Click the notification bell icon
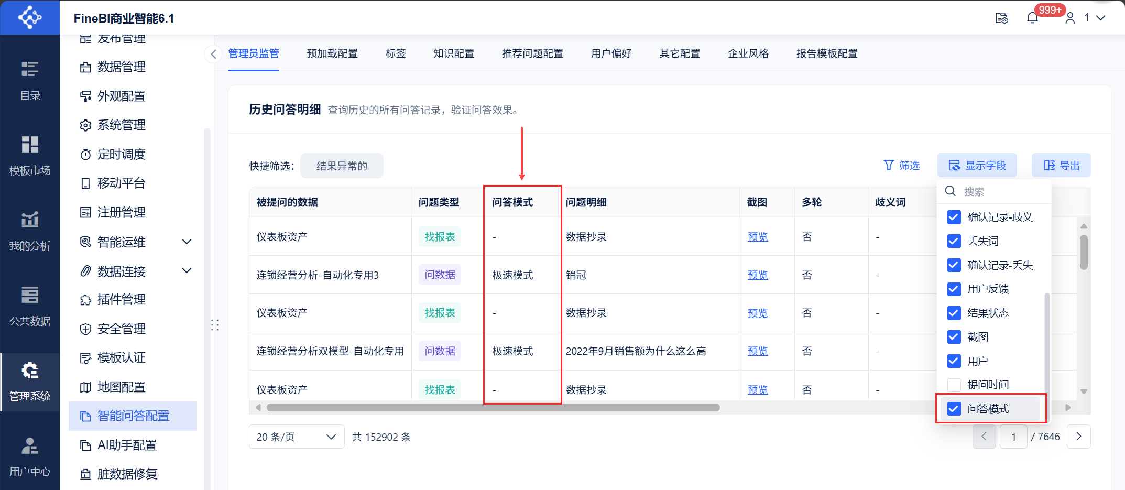The width and height of the screenshot is (1125, 490). coord(1032,18)
